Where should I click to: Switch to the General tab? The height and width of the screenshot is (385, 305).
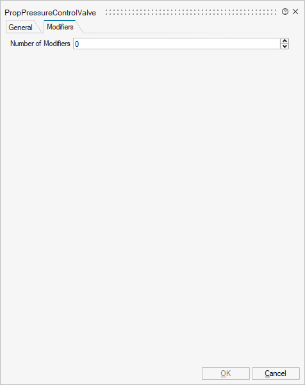click(21, 28)
